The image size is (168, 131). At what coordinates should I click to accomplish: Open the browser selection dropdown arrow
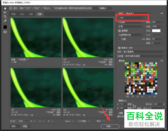tap(29, 126)
